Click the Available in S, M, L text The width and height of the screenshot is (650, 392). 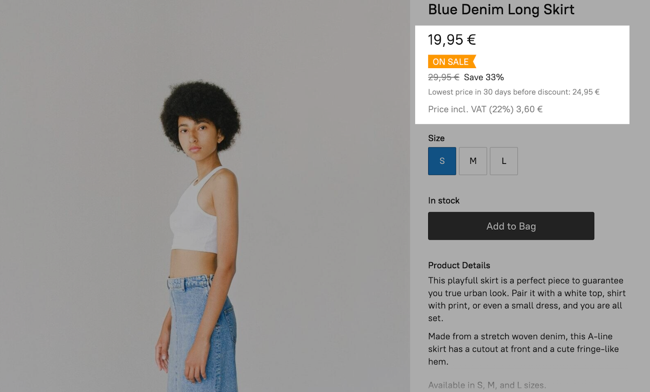pos(487,385)
